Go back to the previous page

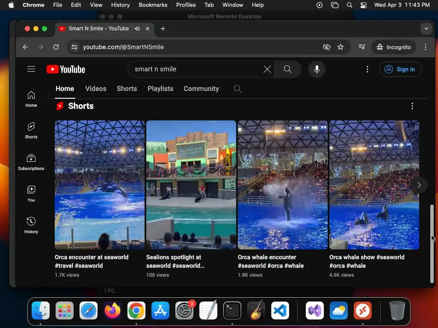pyautogui.click(x=25, y=47)
